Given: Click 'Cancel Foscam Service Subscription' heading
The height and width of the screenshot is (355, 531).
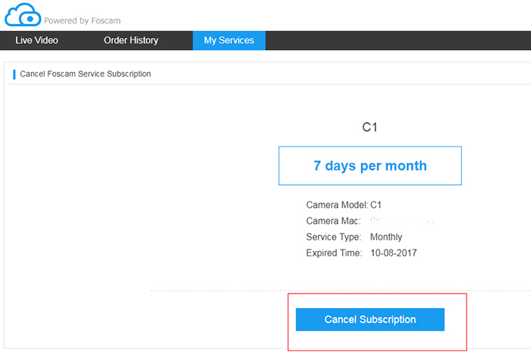Looking at the screenshot, I should pos(85,74).
